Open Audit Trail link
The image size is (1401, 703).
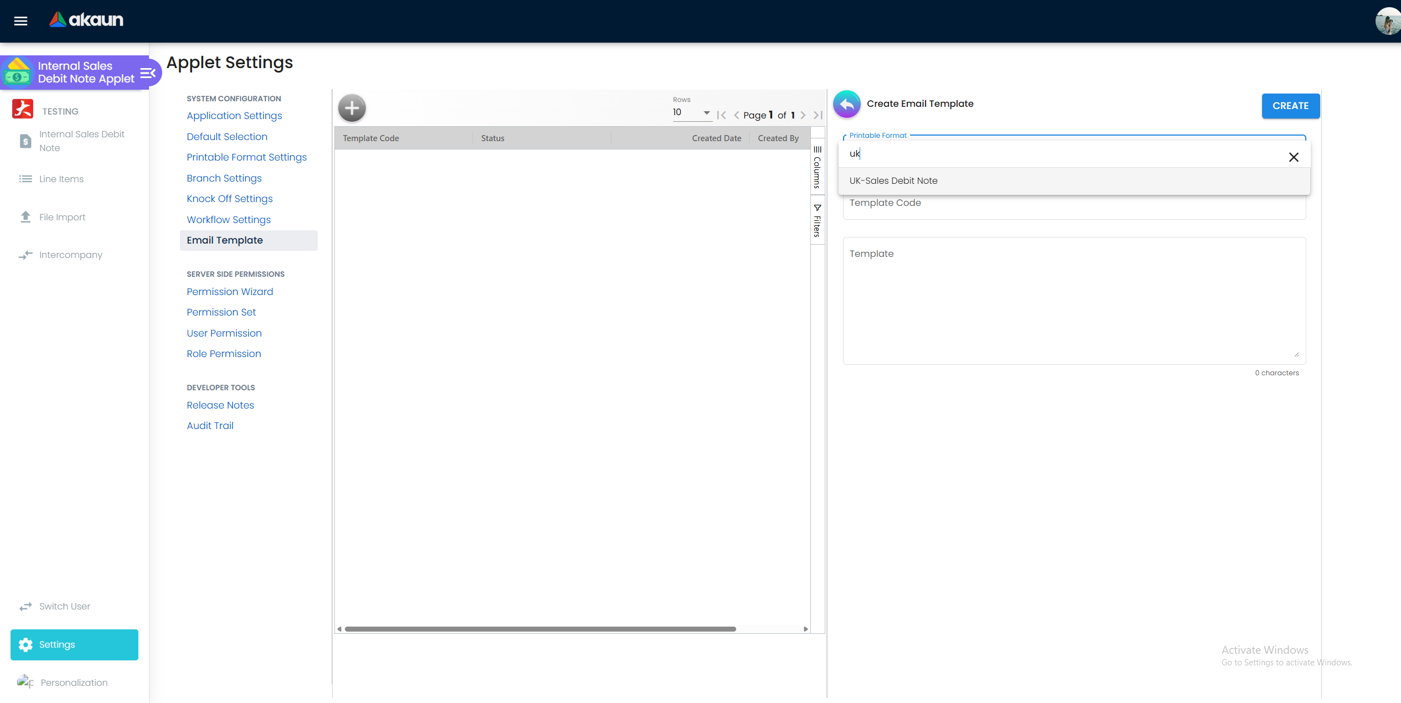(x=210, y=426)
